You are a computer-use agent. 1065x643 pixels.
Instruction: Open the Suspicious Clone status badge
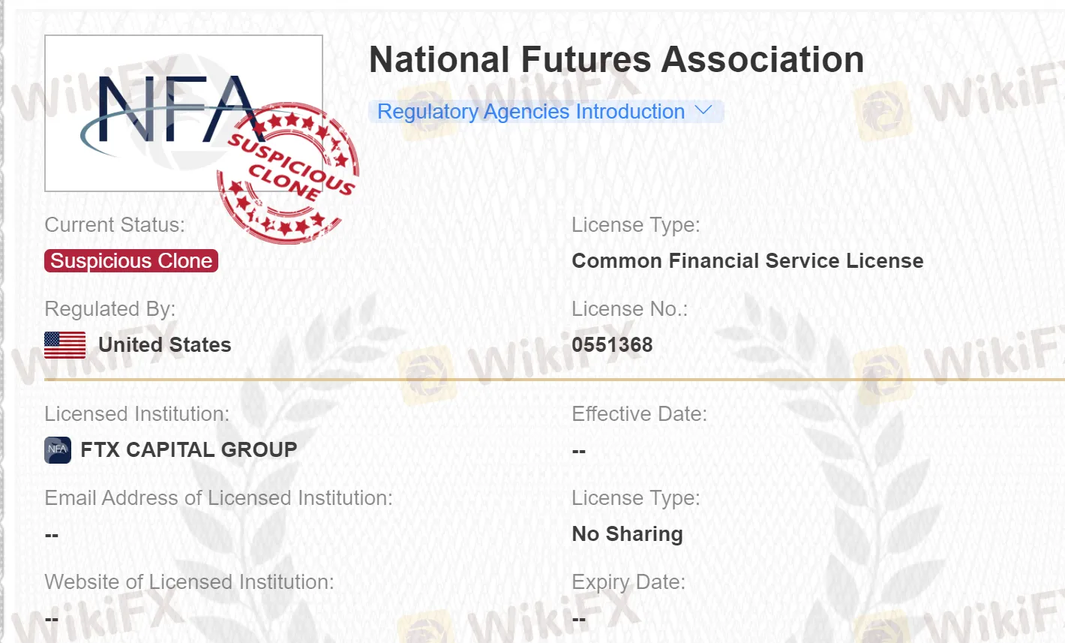[x=130, y=260]
